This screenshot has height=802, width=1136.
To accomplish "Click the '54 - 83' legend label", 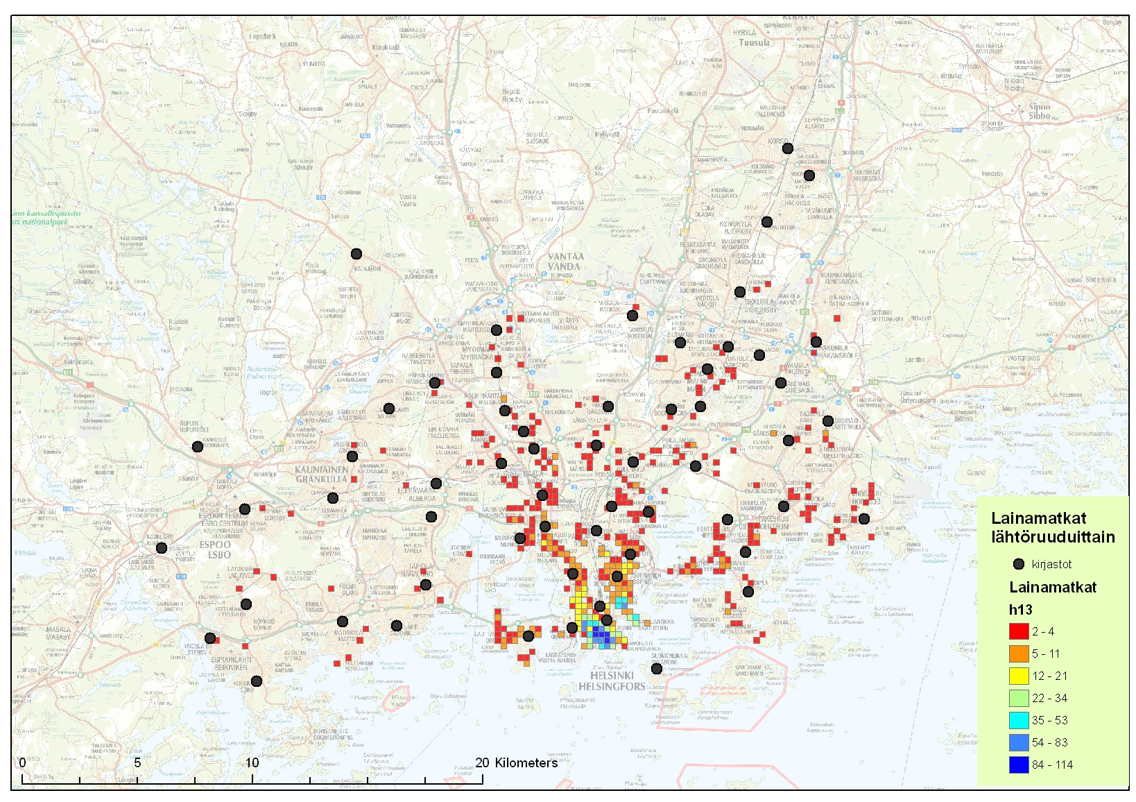I will 1049,742.
